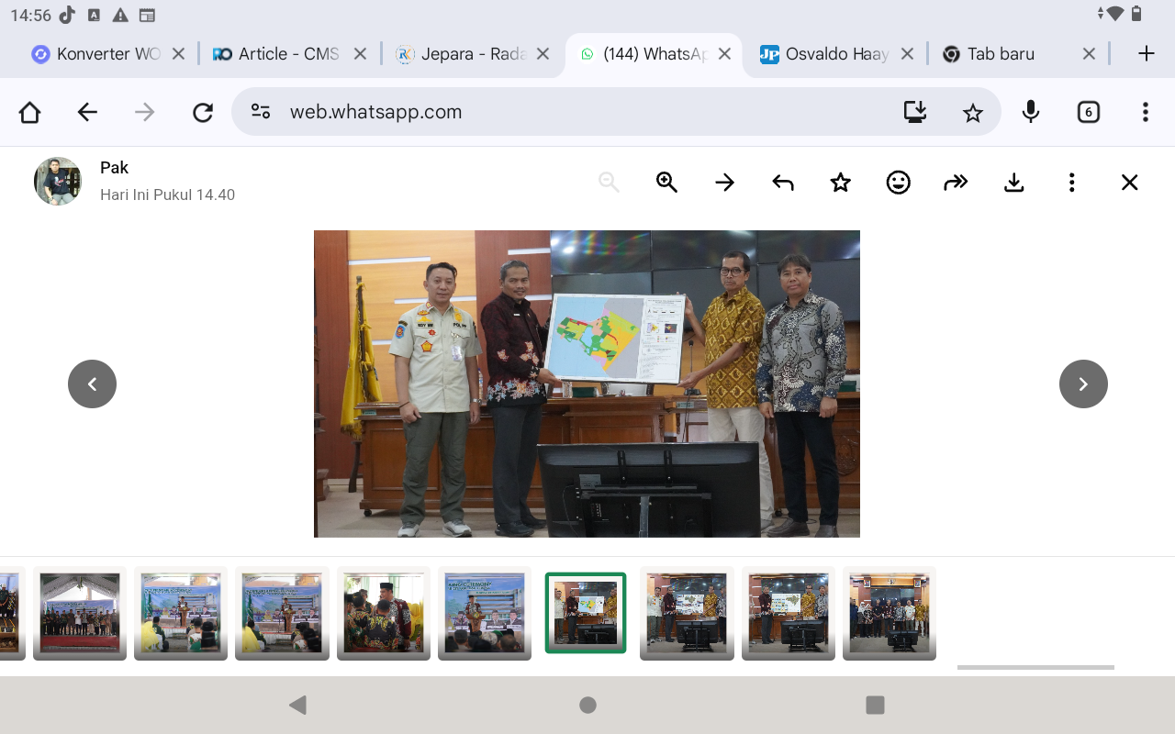Open sender Pak's profile picture
1175x734 pixels.
(58, 181)
